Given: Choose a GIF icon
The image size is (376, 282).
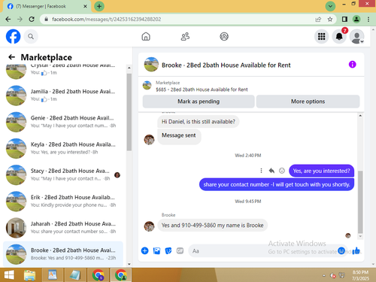Looking at the screenshot, I should (x=180, y=250).
